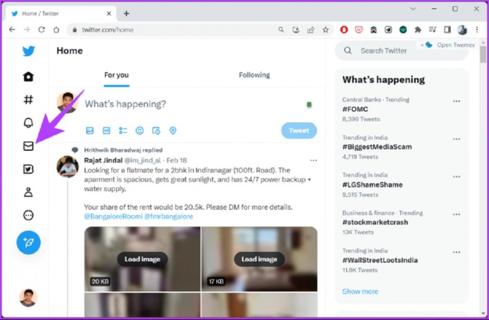Insert emoji via smiley icon
This screenshot has width=489, height=320.
139,131
